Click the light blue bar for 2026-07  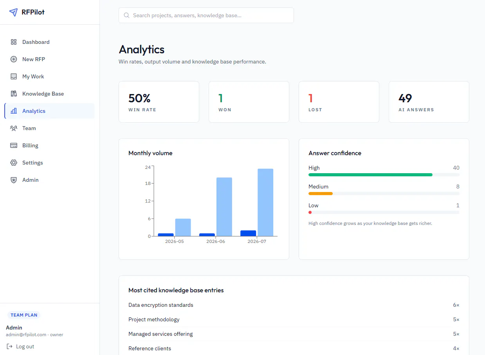point(265,203)
